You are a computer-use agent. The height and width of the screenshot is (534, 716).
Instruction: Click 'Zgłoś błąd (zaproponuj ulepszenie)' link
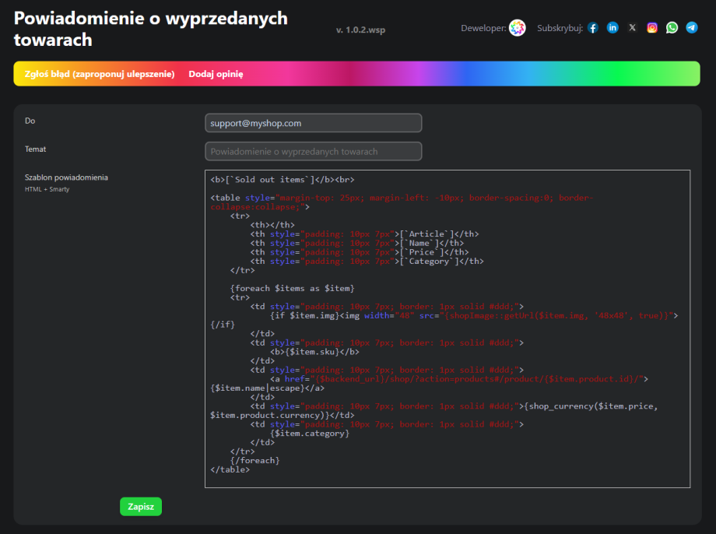pyautogui.click(x=100, y=74)
